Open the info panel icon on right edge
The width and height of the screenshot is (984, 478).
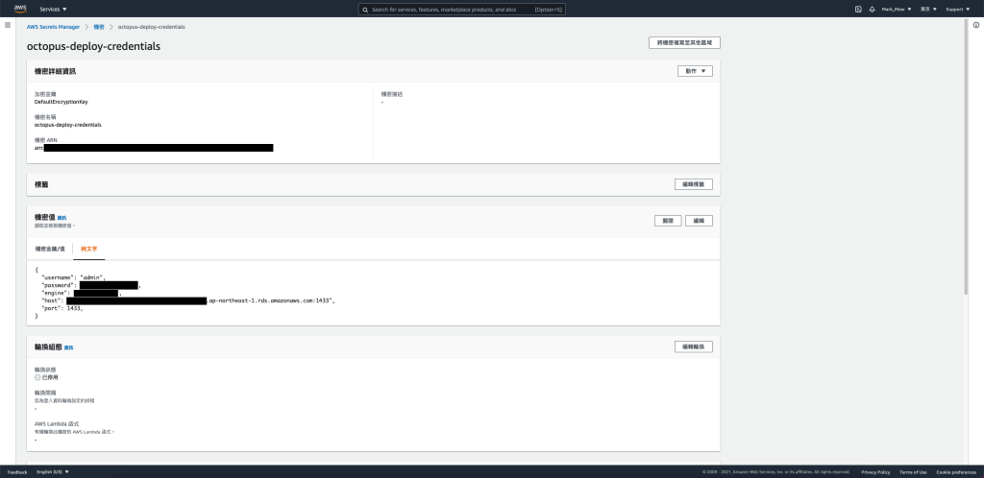pyautogui.click(x=976, y=25)
